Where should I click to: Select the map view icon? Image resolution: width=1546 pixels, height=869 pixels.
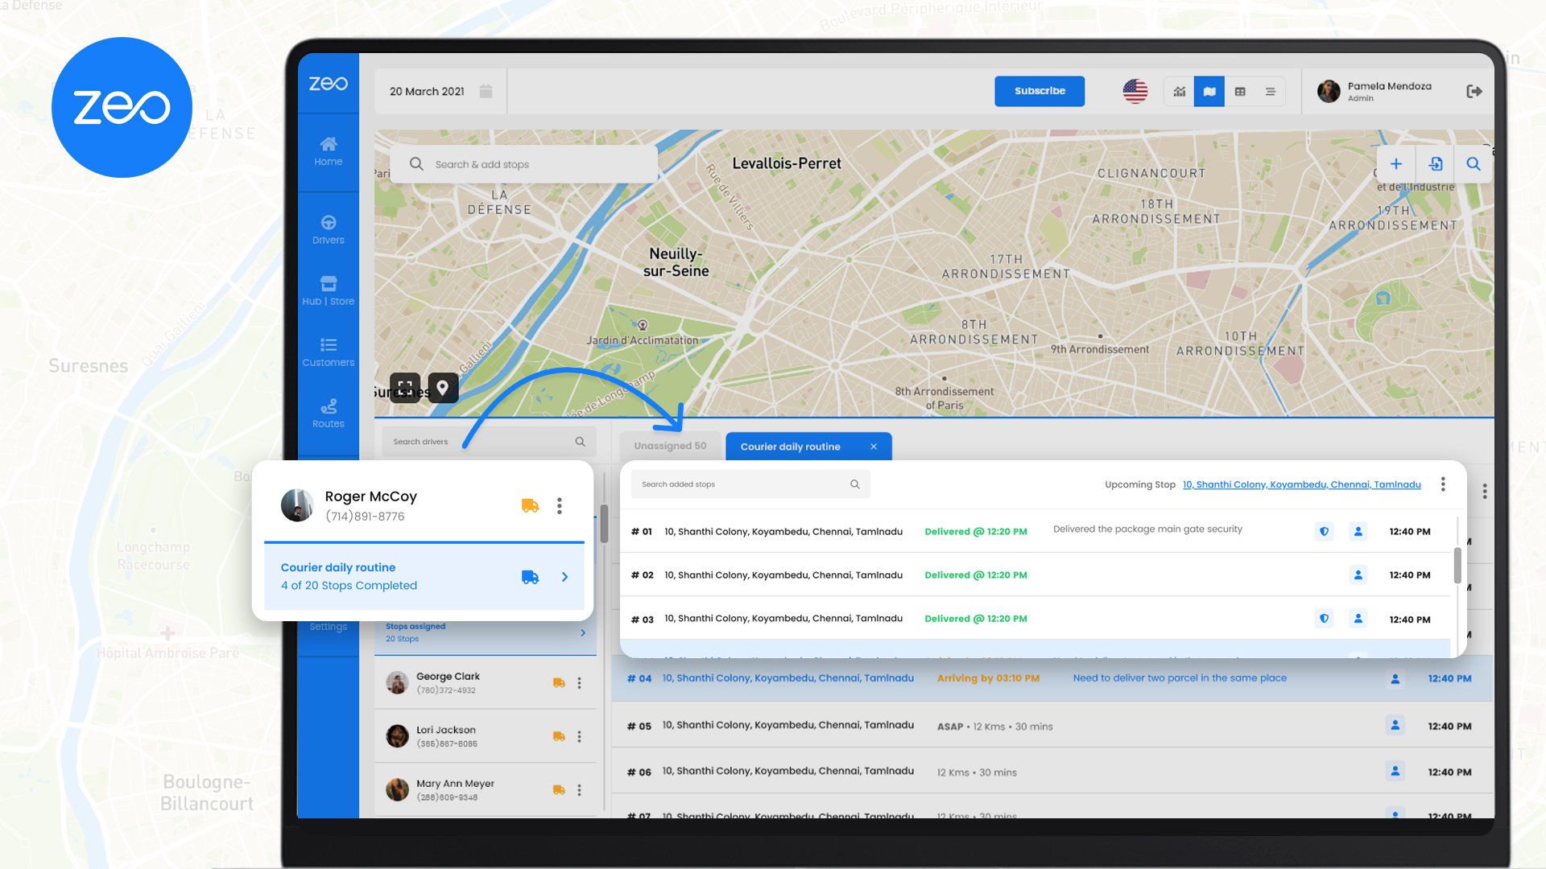(1209, 92)
